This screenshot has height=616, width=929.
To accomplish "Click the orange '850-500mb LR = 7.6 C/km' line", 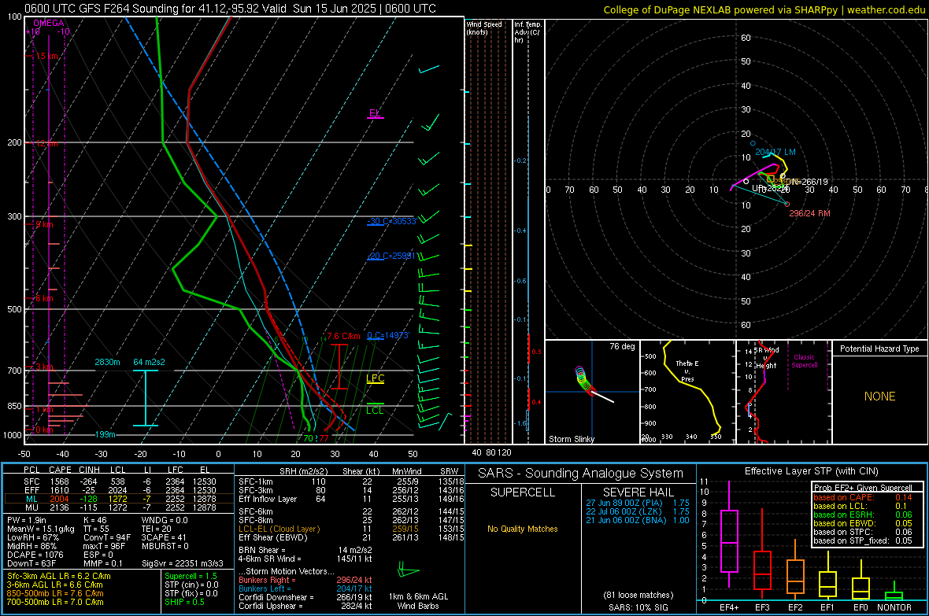I will click(55, 593).
